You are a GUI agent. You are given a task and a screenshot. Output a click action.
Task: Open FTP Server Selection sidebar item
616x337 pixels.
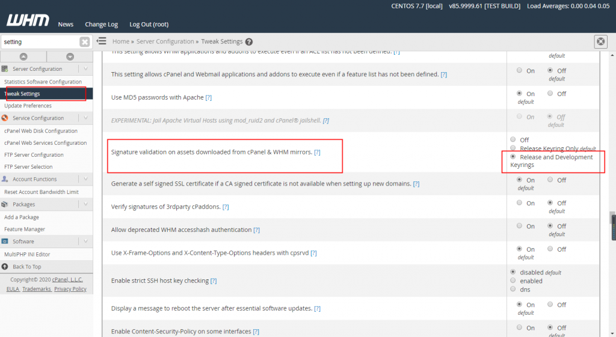28,167
